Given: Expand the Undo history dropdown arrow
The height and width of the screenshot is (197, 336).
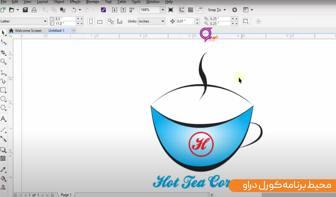Looking at the screenshot, I should coord(80,10).
